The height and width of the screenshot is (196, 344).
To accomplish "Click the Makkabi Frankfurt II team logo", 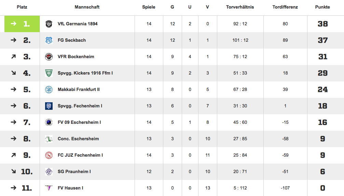I will (x=49, y=89).
